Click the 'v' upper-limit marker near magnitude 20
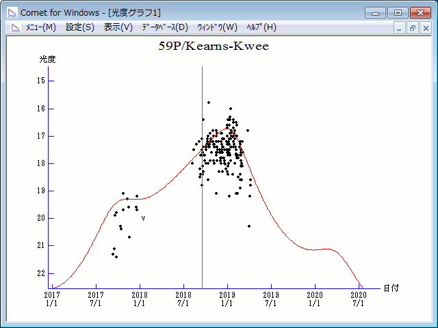Screen dimensions: 438x328 (x=143, y=219)
